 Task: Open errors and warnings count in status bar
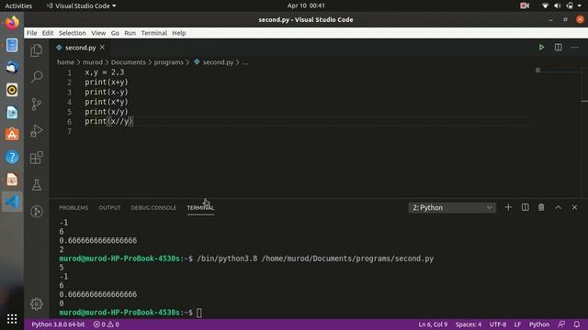pyautogui.click(x=107, y=324)
